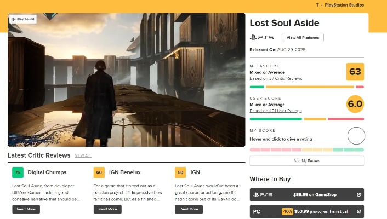Image resolution: width=387 pixels, height=219 pixels.
Task: Open Based on 37 Critic Reviews link
Action: pos(276,78)
